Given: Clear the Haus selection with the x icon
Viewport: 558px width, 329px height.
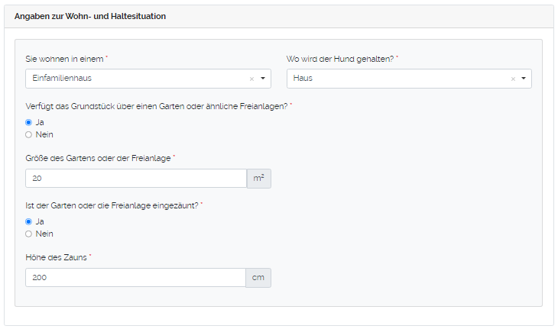Looking at the screenshot, I should 513,79.
